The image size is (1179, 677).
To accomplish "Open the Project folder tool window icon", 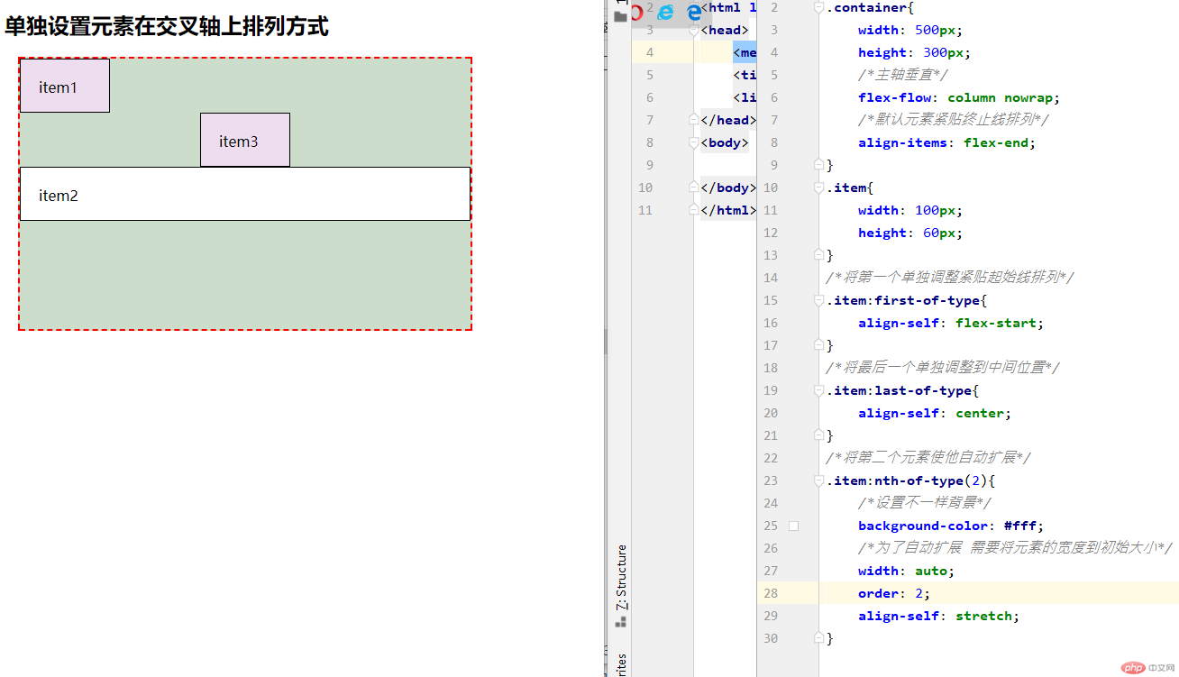I will click(x=620, y=16).
